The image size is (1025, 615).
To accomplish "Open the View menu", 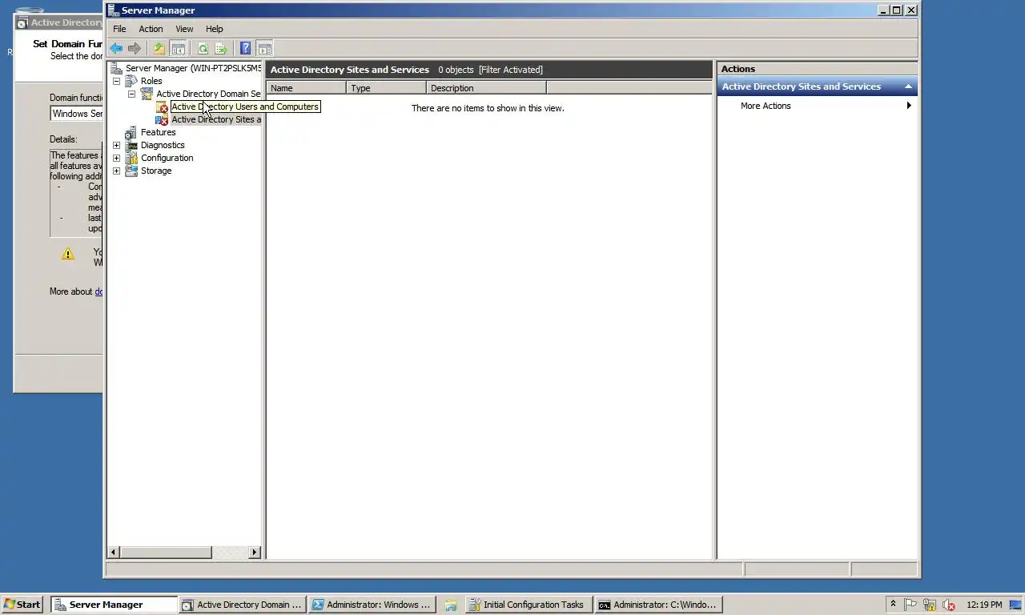I will [184, 29].
